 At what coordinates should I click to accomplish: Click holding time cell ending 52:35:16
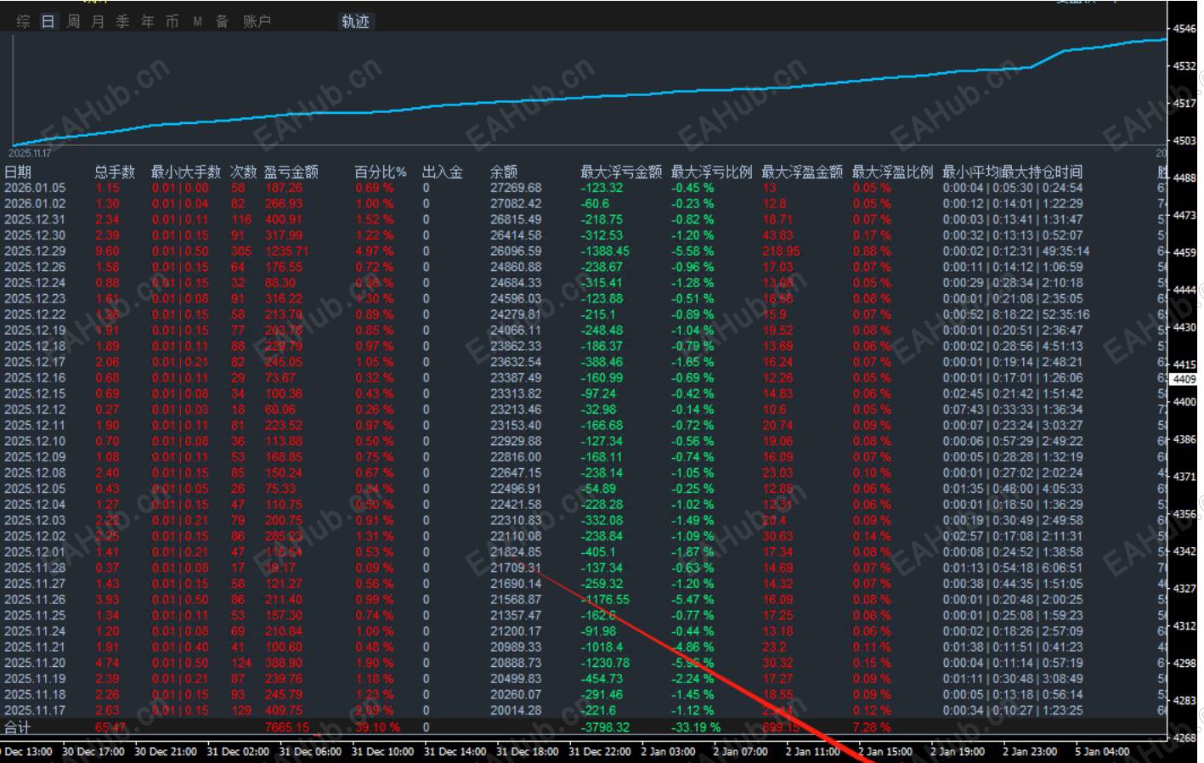(1016, 314)
